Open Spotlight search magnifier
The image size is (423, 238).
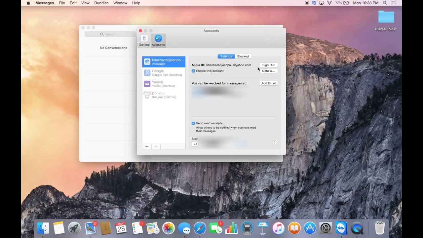pos(385,3)
